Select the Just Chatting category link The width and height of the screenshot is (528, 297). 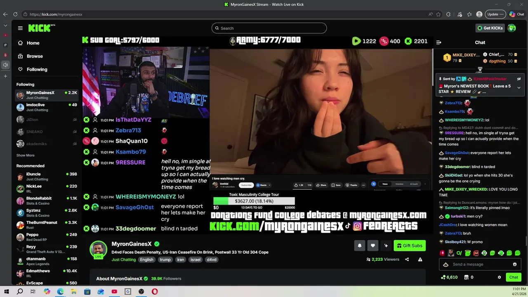tap(123, 259)
